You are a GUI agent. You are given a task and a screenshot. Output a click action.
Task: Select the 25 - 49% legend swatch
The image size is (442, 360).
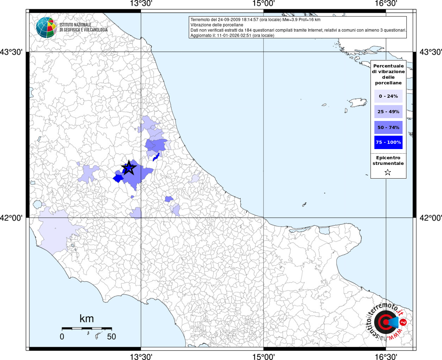[x=388, y=112]
